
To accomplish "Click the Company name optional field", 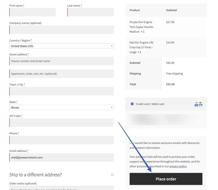I will (x=61, y=29).
